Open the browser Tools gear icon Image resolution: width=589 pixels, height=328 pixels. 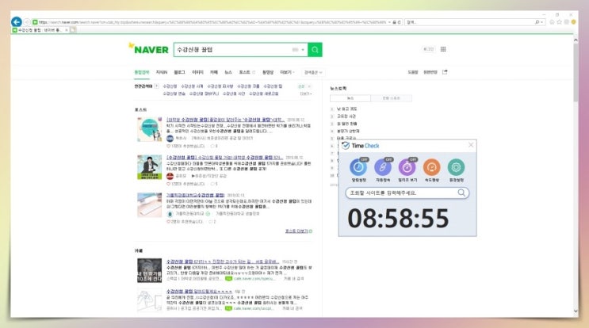(567, 22)
